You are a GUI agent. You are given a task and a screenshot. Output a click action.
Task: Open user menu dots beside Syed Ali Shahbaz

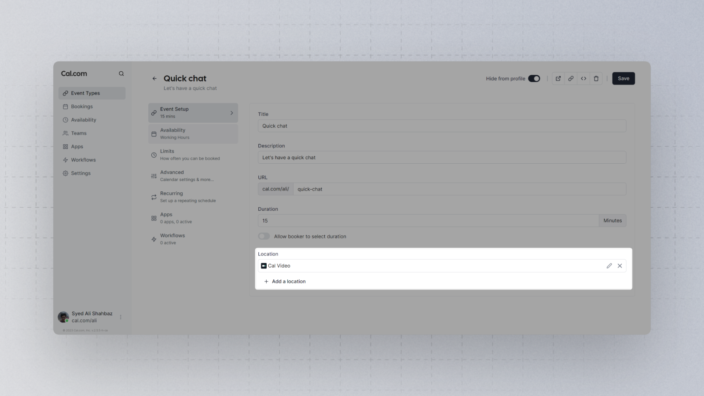coord(121,317)
